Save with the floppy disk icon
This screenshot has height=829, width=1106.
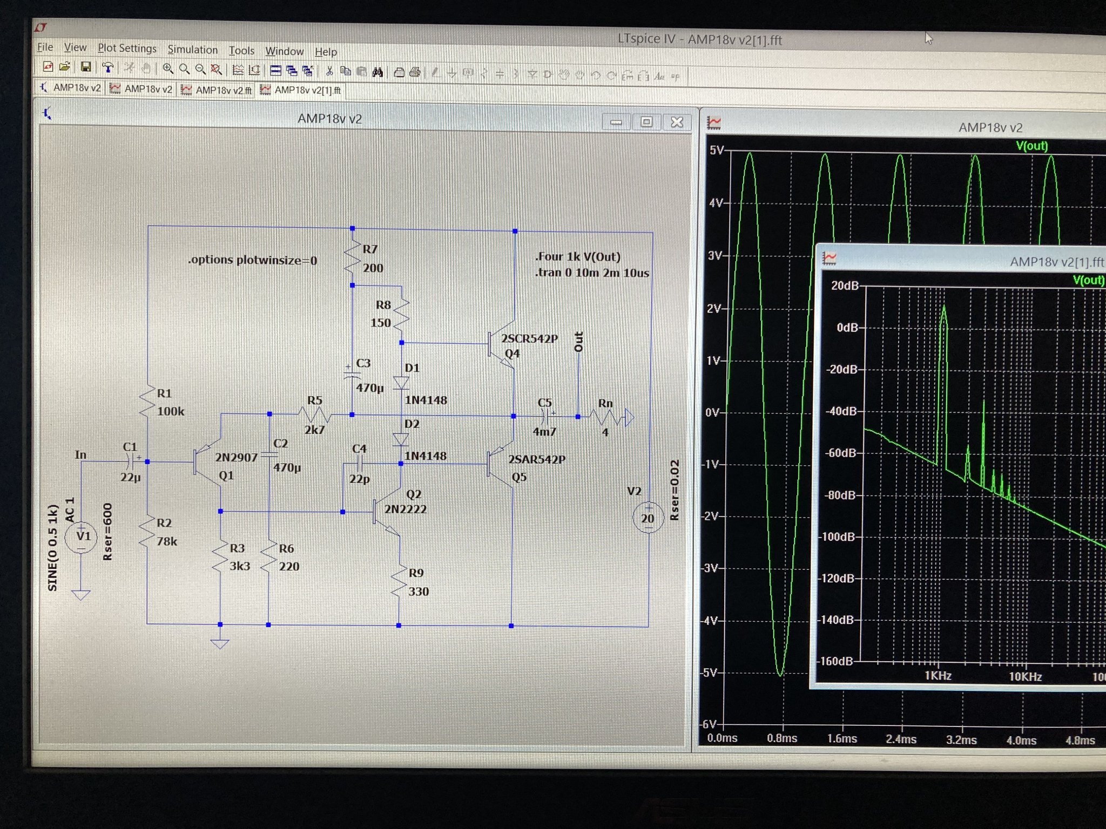pos(85,67)
